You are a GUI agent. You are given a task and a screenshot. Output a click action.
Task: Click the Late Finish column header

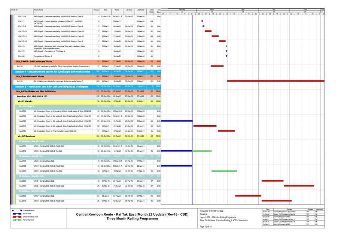pos(141,11)
